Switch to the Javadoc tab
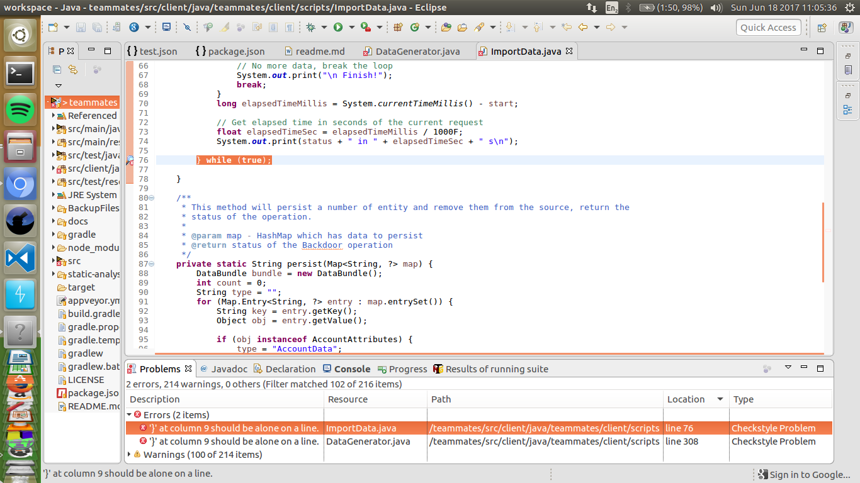Screen dimensions: 860x483 tap(224, 369)
